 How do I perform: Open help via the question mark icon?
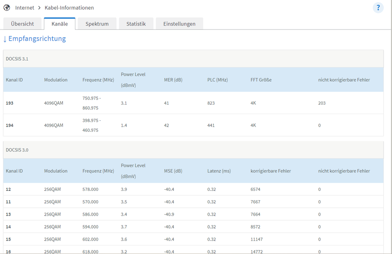point(378,7)
